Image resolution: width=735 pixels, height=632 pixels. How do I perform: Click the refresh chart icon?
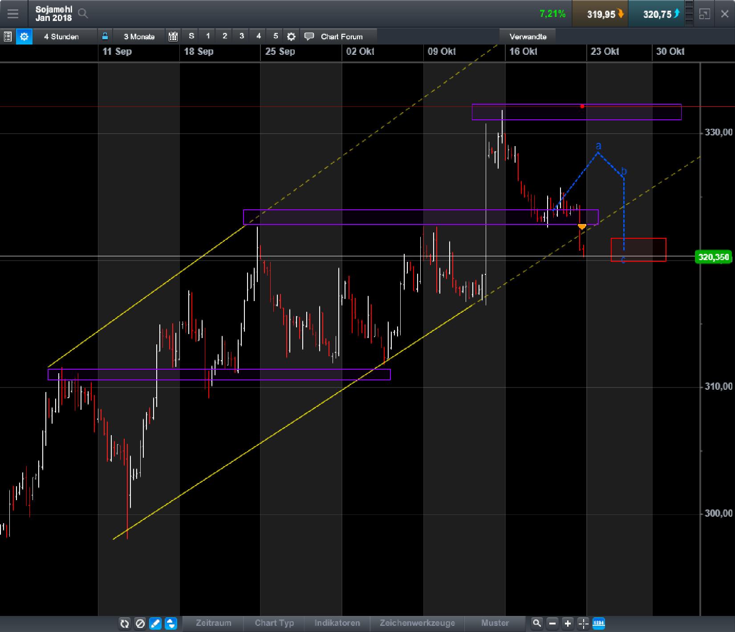(124, 624)
